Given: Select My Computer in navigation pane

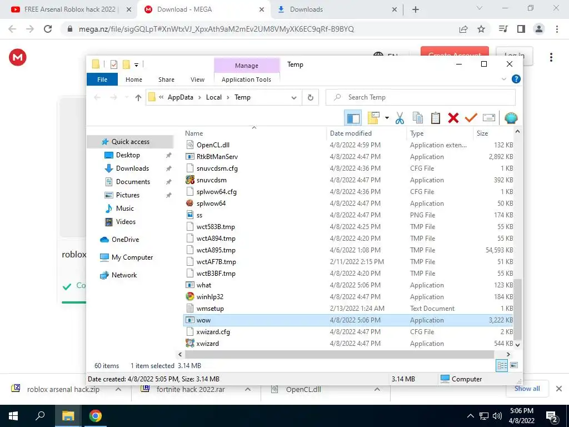Looking at the screenshot, I should pyautogui.click(x=132, y=257).
